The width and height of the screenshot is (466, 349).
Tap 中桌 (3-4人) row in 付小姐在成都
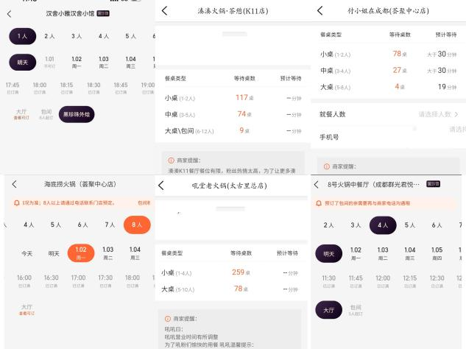click(x=388, y=71)
